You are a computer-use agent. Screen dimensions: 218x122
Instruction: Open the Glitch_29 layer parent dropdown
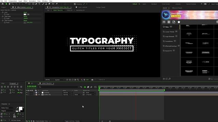coord(90,95)
